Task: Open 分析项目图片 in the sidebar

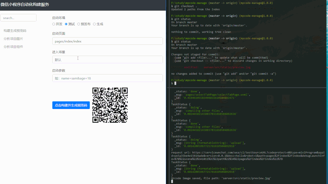Action: (x=13, y=39)
